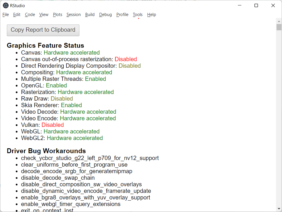The image size is (282, 212).
Task: Click disable_direct_composition_sw_video_overlays workaround
Action: click(81, 184)
